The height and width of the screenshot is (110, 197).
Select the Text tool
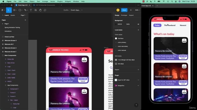point(31,10)
